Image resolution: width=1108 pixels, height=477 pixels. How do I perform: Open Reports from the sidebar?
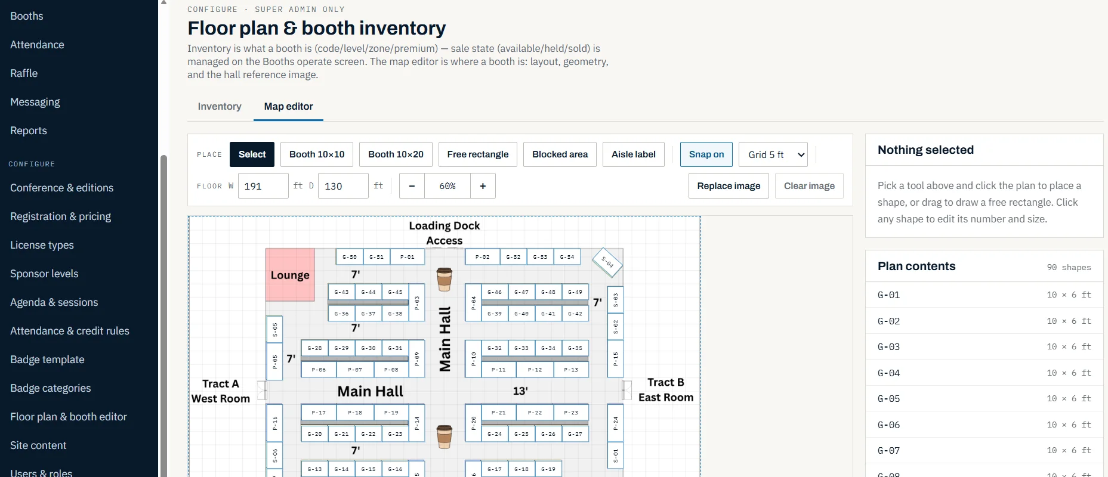click(29, 131)
